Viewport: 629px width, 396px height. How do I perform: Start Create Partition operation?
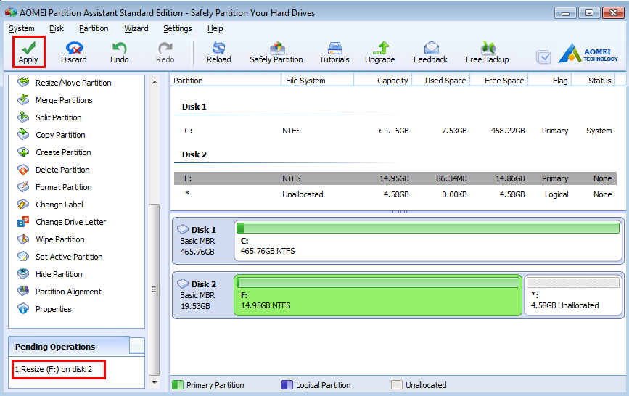[54, 152]
